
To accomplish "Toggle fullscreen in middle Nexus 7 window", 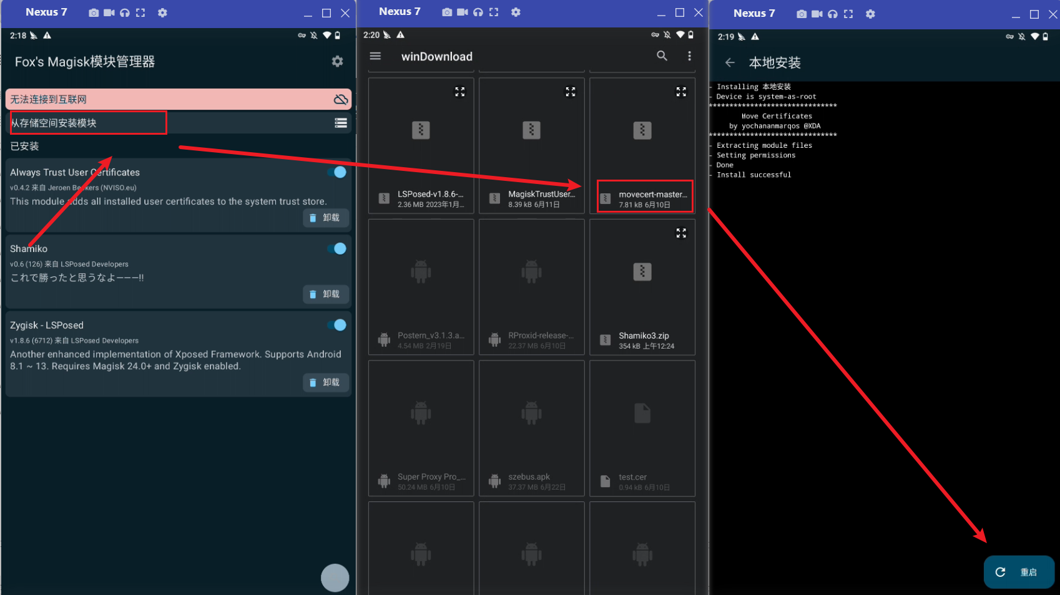I will click(x=494, y=12).
